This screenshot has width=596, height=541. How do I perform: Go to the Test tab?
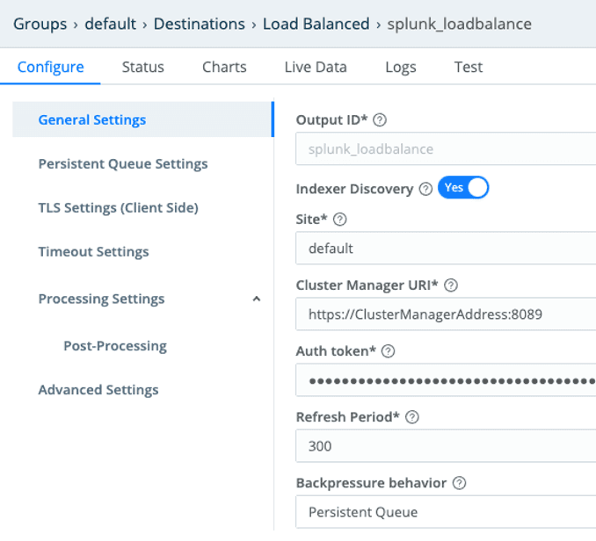click(468, 67)
